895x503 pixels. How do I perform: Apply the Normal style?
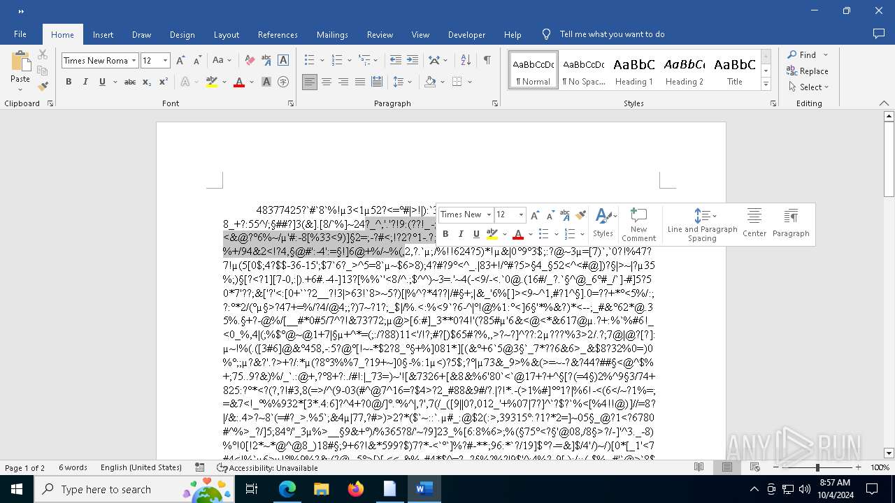534,70
